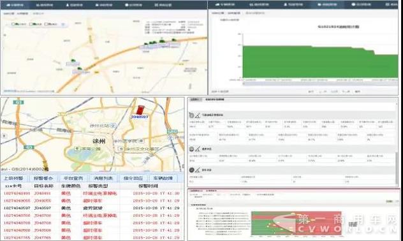Open the 消息列表 tab

103,178
